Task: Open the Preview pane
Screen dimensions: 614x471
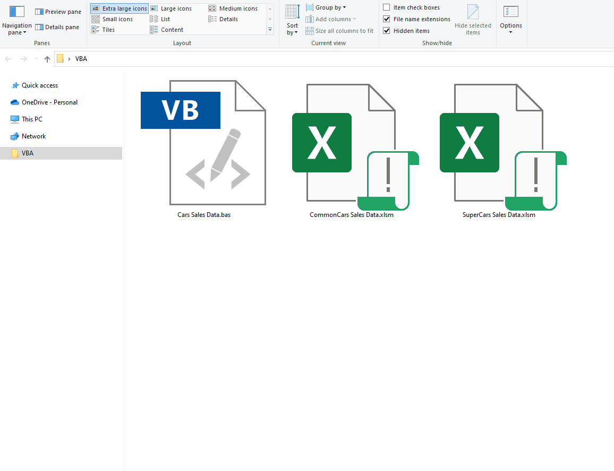Action: (57, 11)
